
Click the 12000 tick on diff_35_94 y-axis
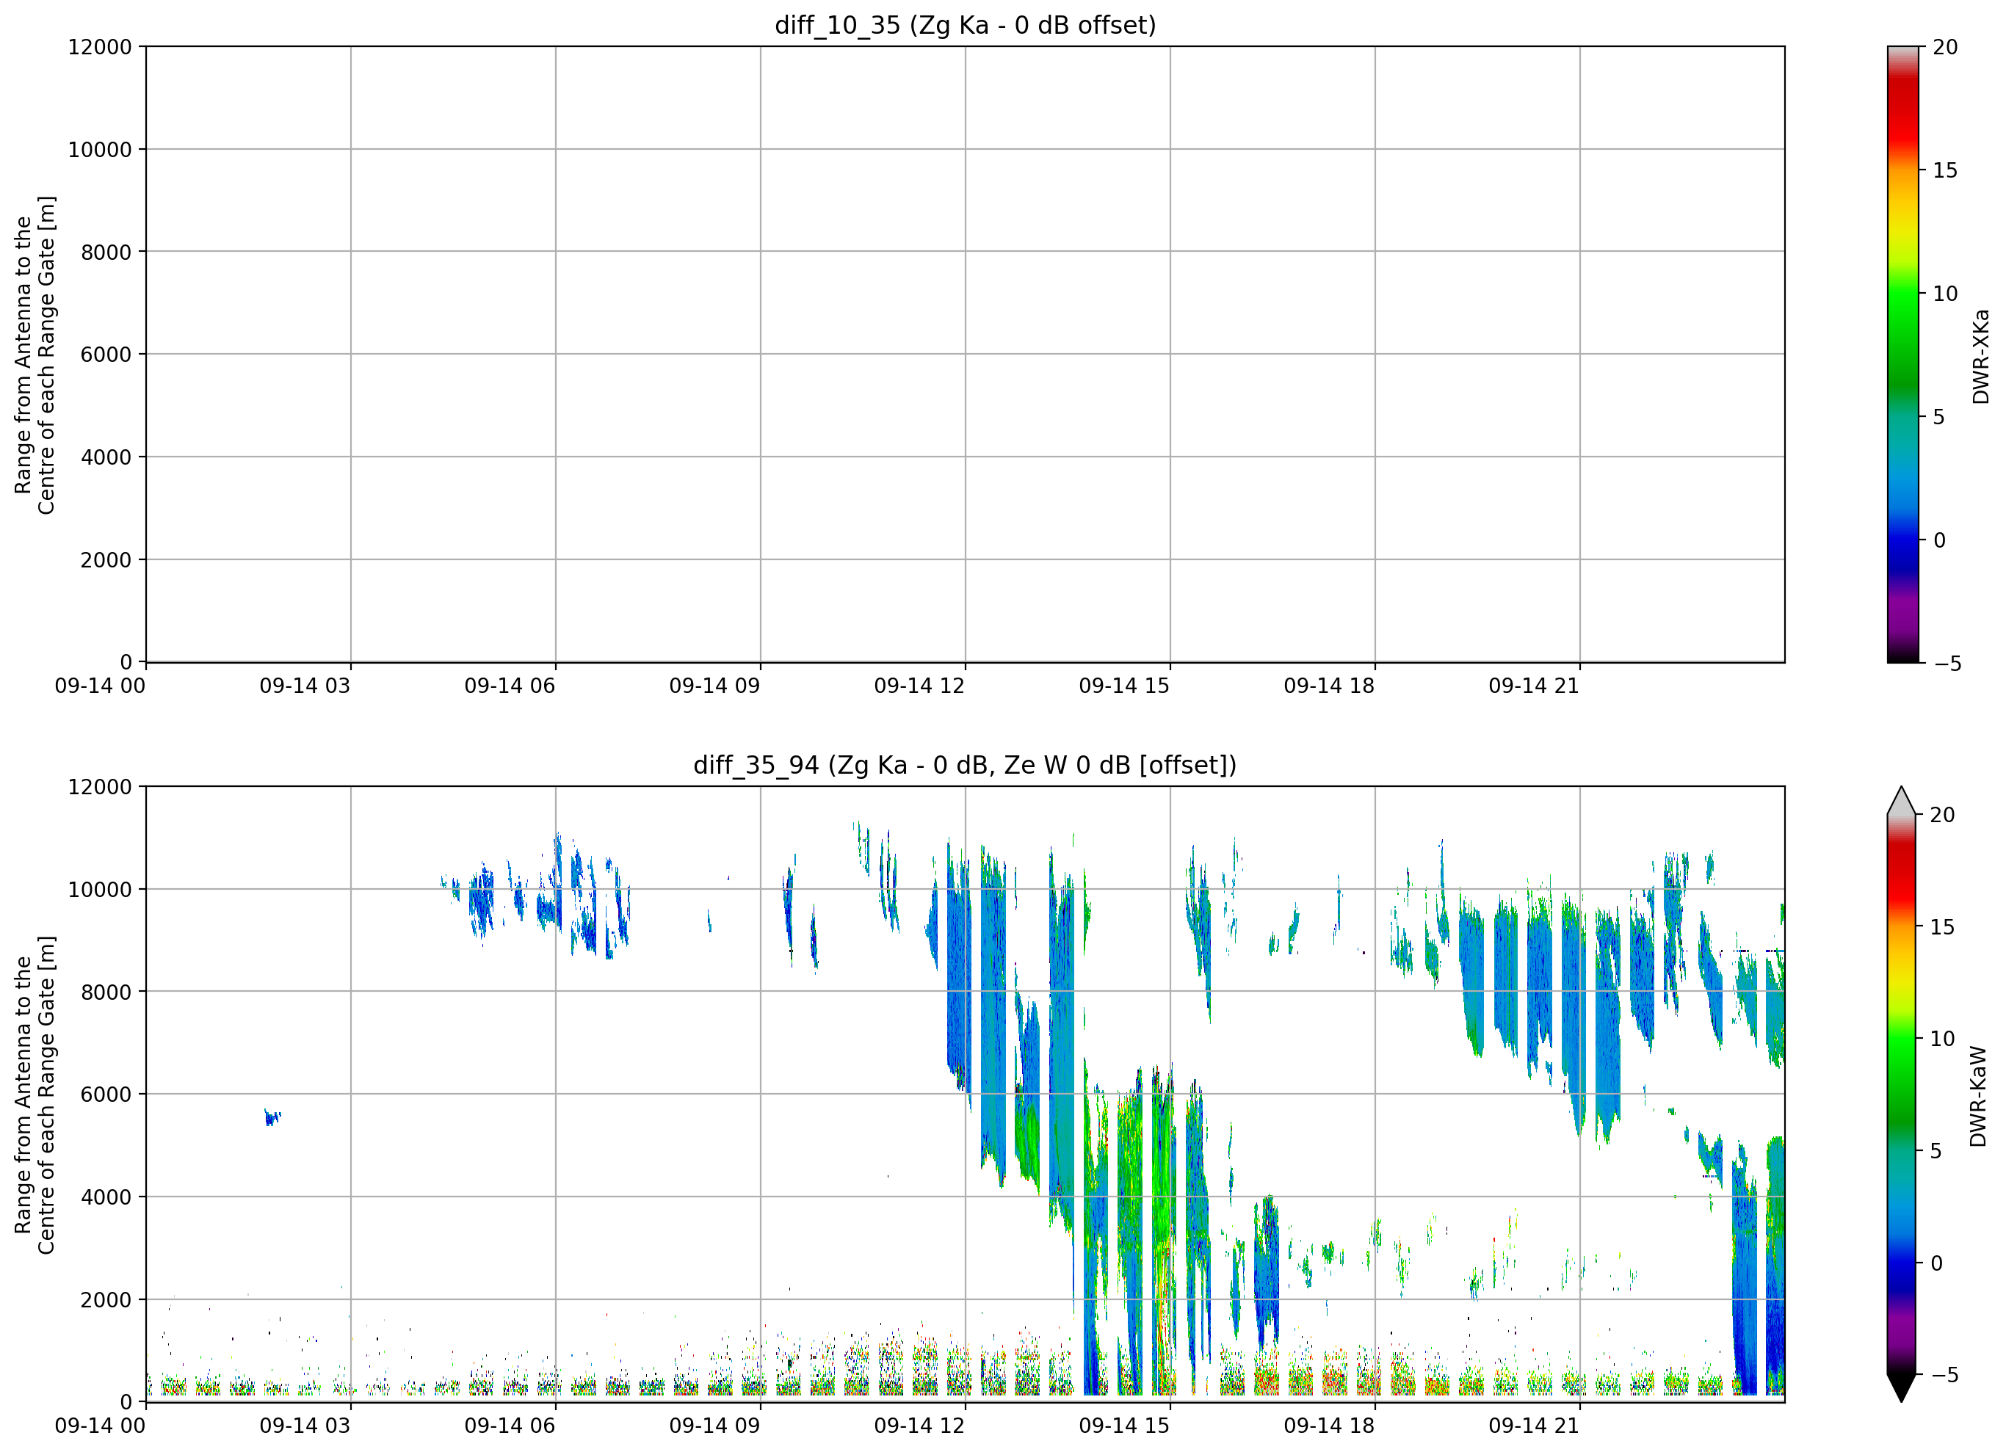coord(100,787)
